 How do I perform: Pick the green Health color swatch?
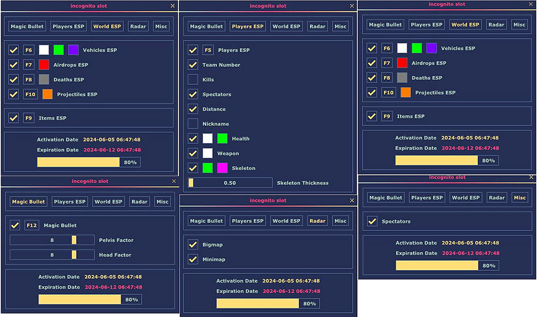coord(222,139)
